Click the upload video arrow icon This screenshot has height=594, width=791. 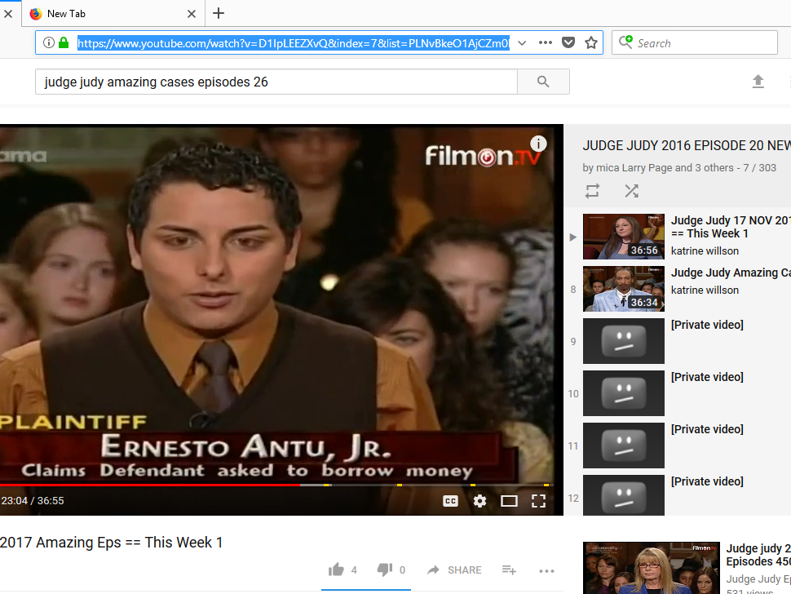(x=758, y=82)
